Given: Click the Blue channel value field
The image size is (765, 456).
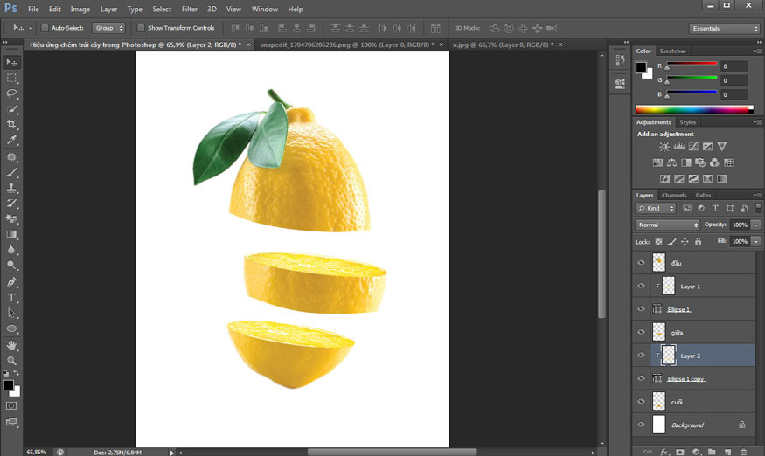Looking at the screenshot, I should coord(734,94).
